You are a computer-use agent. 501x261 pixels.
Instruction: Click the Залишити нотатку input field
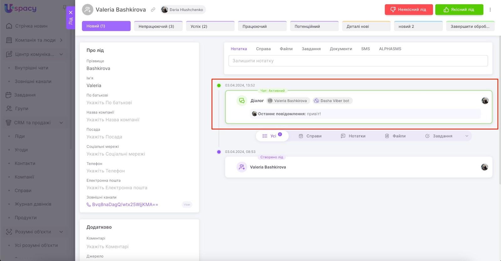pos(358,61)
